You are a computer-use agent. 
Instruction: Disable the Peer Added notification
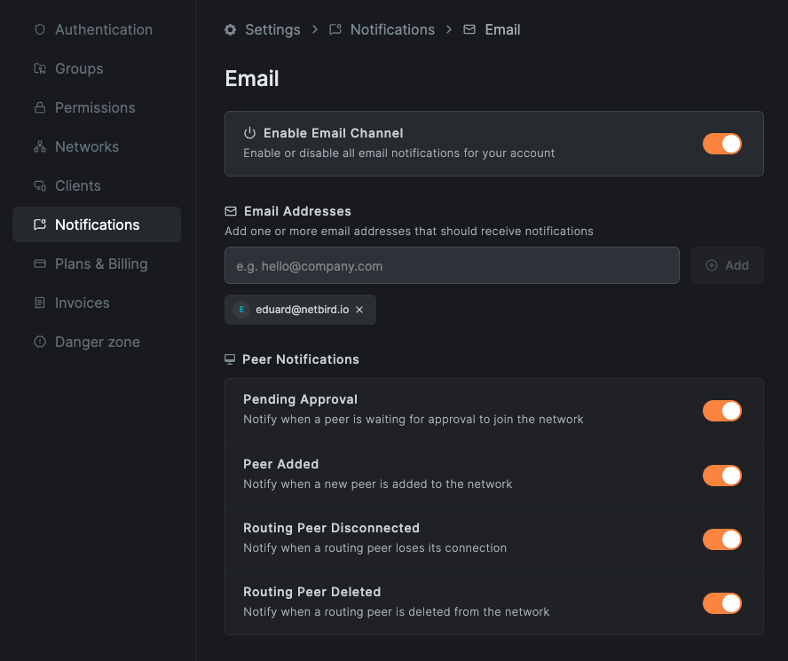pyautogui.click(x=721, y=476)
